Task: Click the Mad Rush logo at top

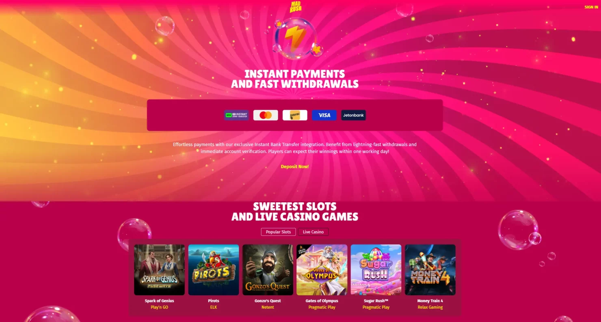Action: coord(296,6)
